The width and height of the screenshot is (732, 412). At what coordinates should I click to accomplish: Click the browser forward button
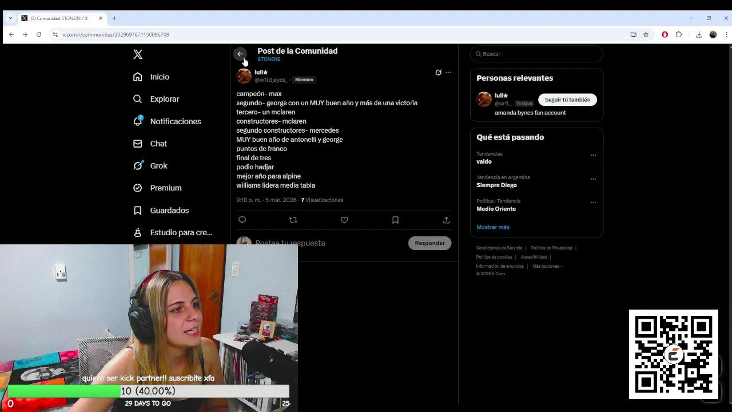click(x=25, y=34)
